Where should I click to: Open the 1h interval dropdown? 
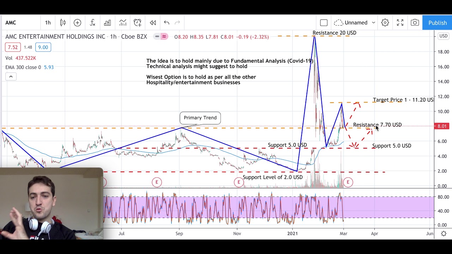tap(48, 23)
